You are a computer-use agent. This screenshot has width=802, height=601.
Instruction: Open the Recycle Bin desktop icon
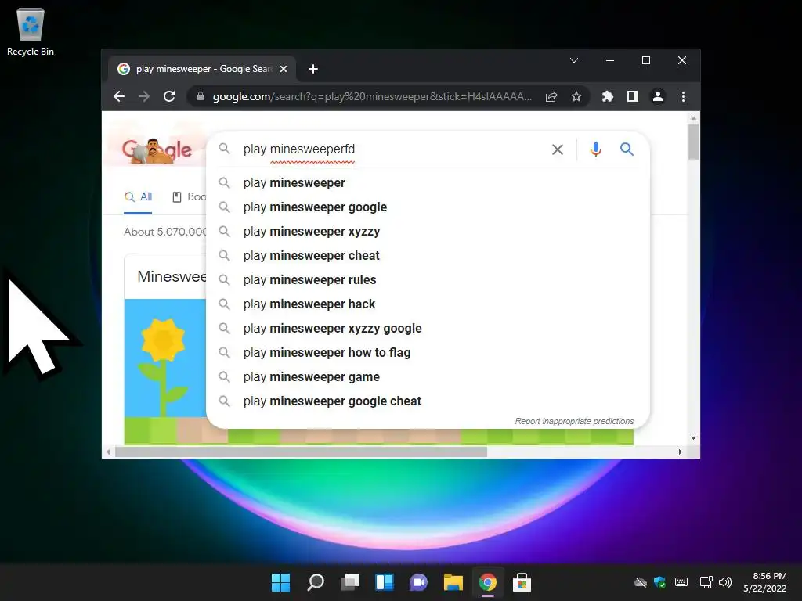[x=31, y=31]
